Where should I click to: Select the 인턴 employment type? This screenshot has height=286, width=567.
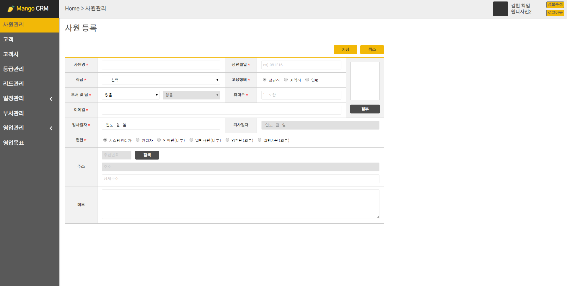307,79
